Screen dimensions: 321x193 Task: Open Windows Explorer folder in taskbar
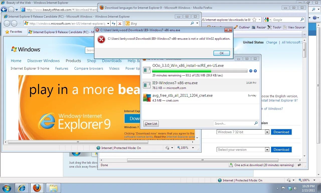pos(53,188)
